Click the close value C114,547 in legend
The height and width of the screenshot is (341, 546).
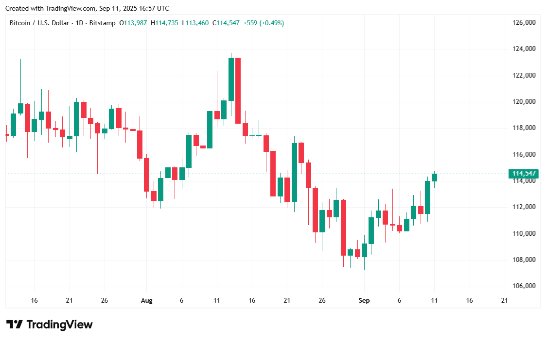(226, 23)
